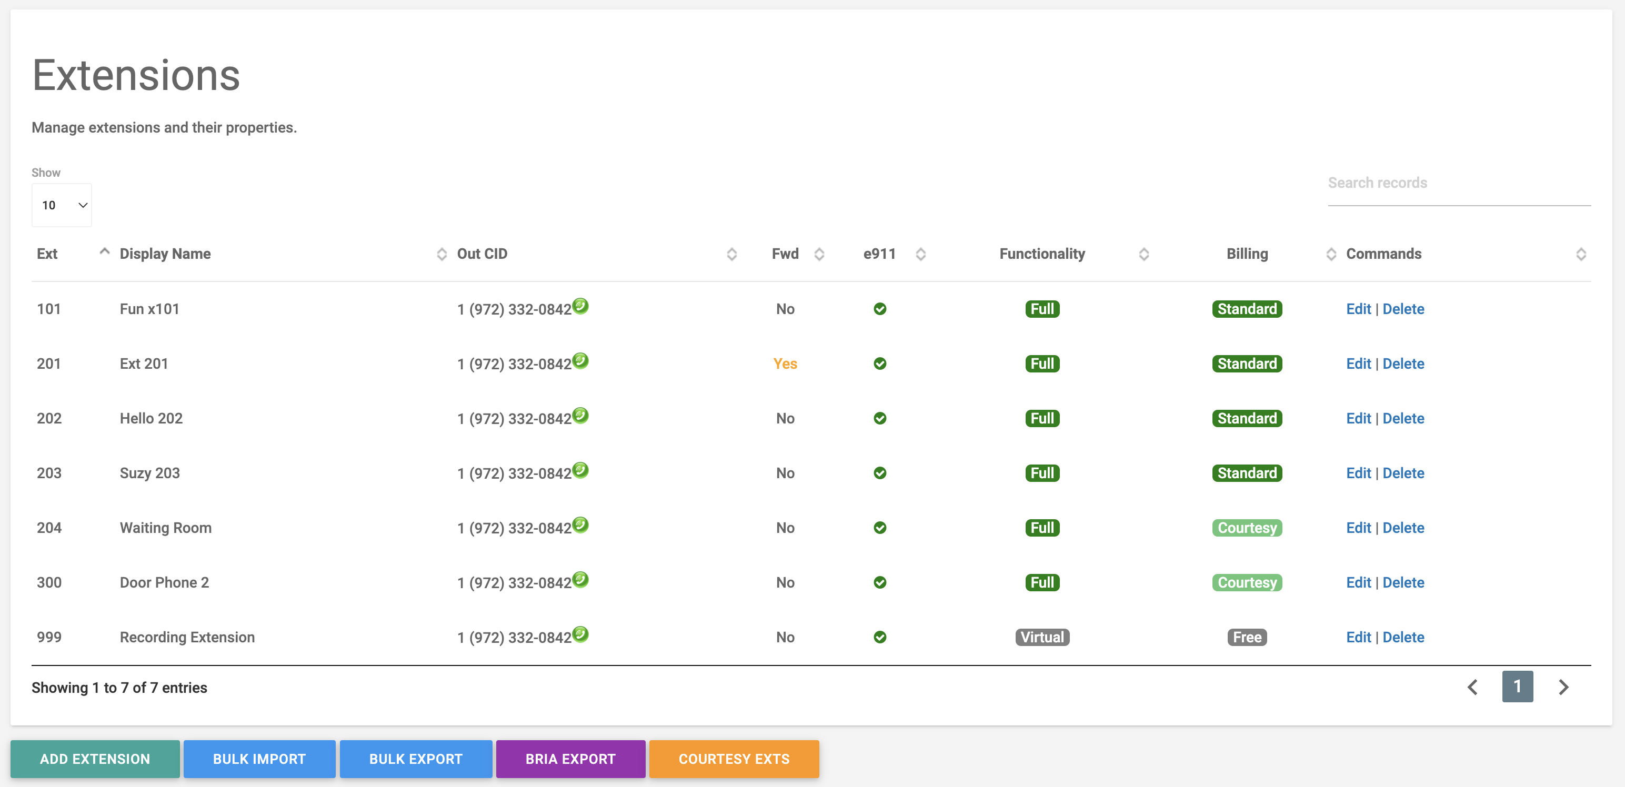Edit extension 101 Fun x101
The height and width of the screenshot is (787, 1625).
[1358, 309]
